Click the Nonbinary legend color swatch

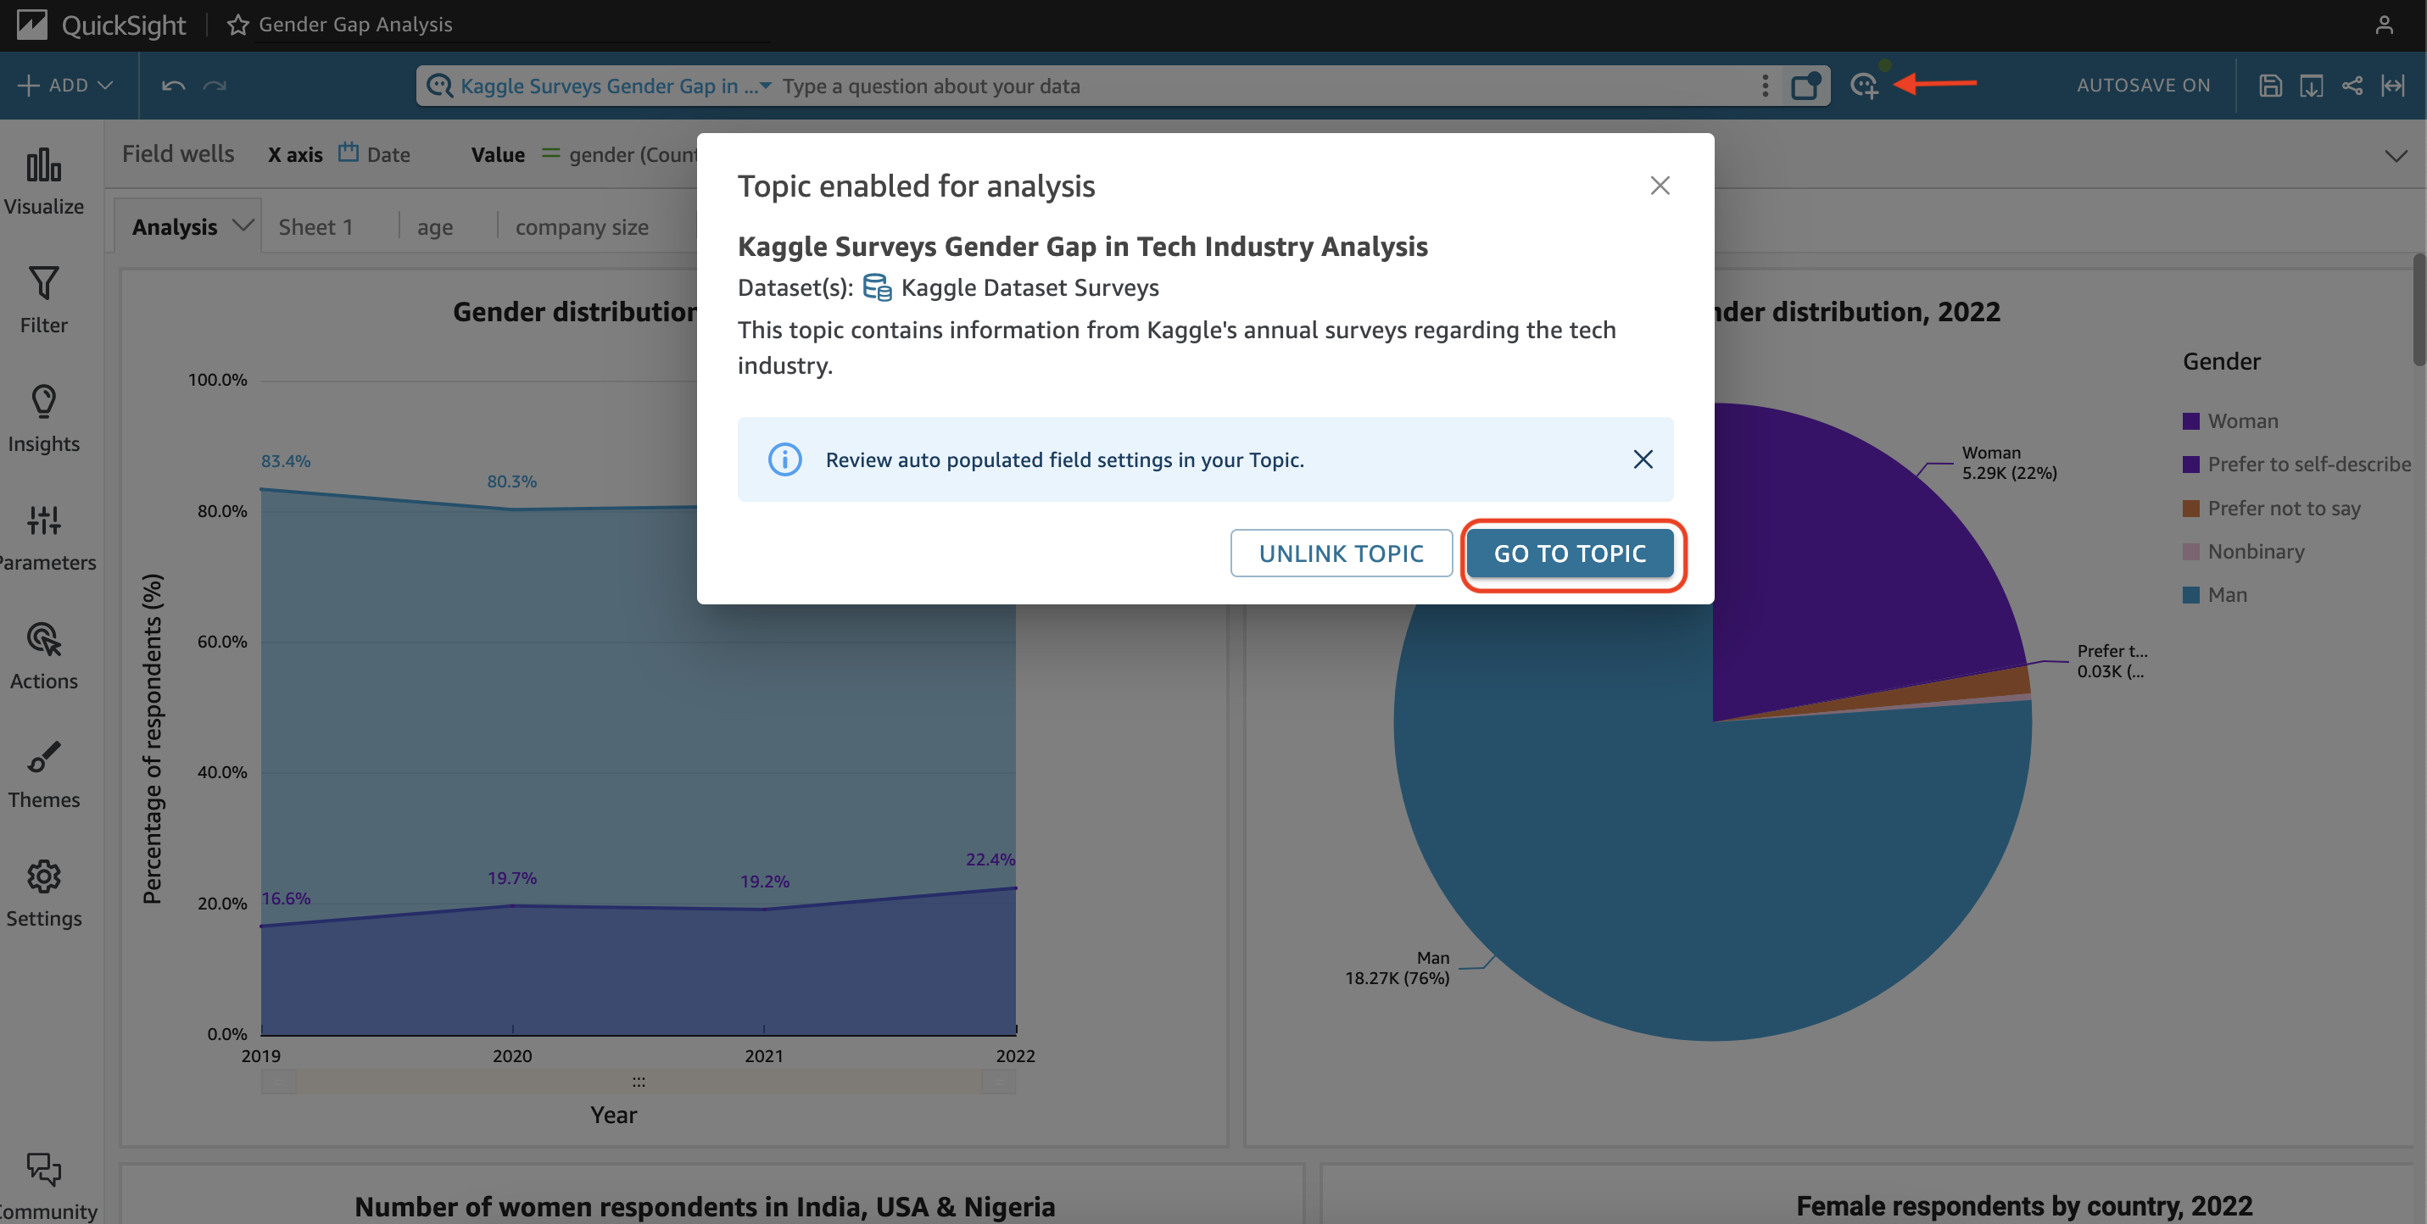coord(2190,552)
